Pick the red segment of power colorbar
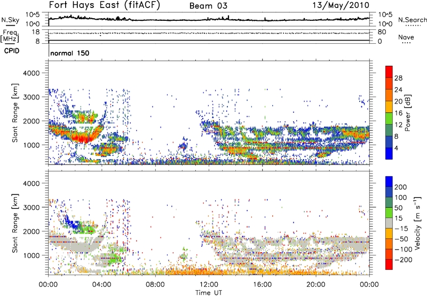This screenshot has height=296, width=427. [x=389, y=72]
